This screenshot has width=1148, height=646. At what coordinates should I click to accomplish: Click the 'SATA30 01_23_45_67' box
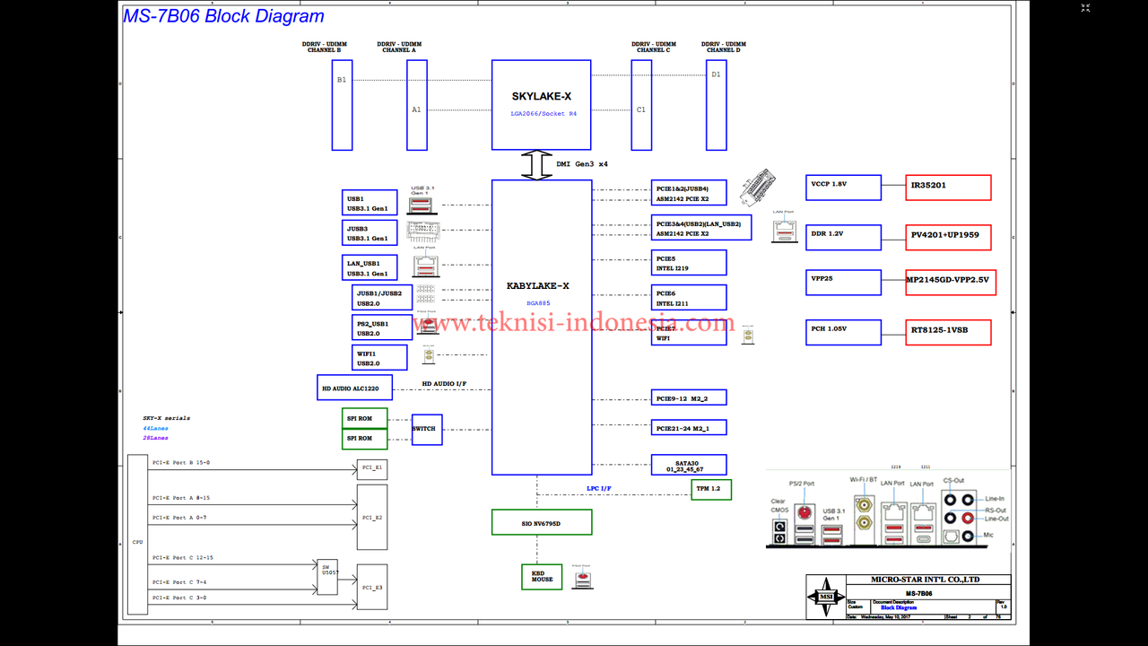pos(689,465)
